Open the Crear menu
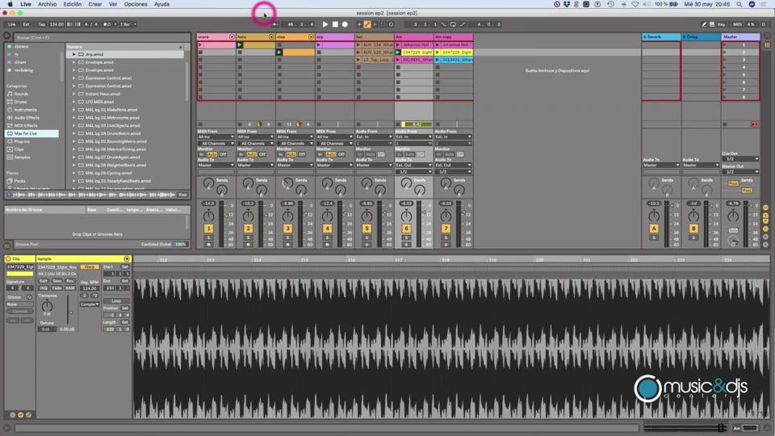 (x=95, y=4)
